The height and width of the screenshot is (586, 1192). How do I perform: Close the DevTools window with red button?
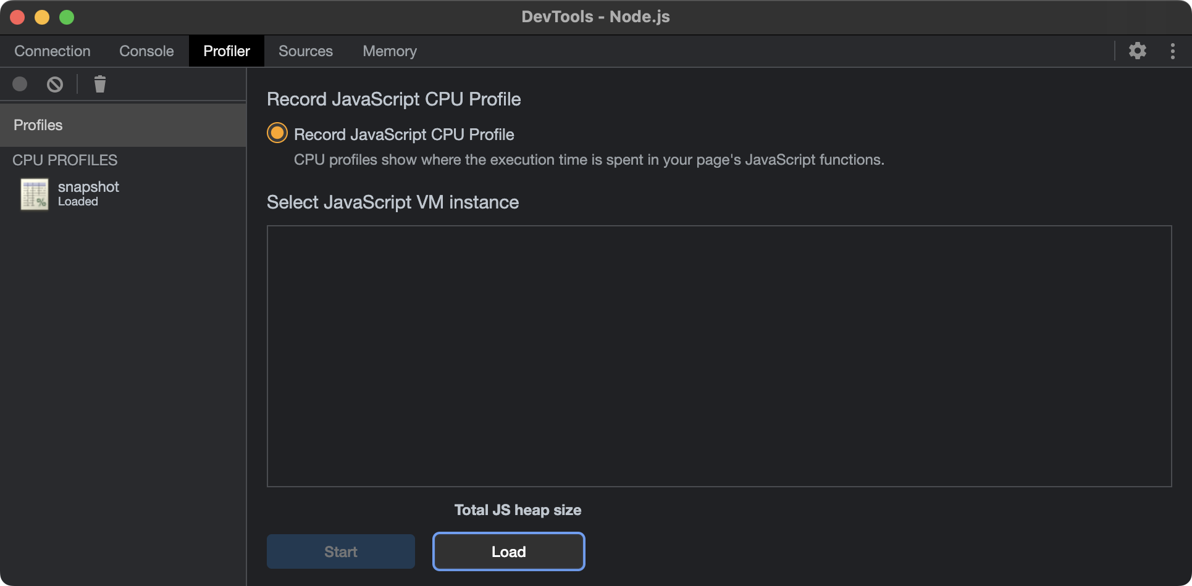click(17, 17)
